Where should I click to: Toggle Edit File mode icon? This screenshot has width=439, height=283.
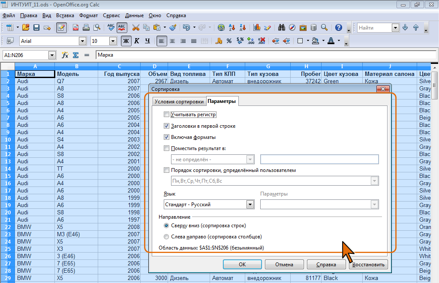coord(61,27)
